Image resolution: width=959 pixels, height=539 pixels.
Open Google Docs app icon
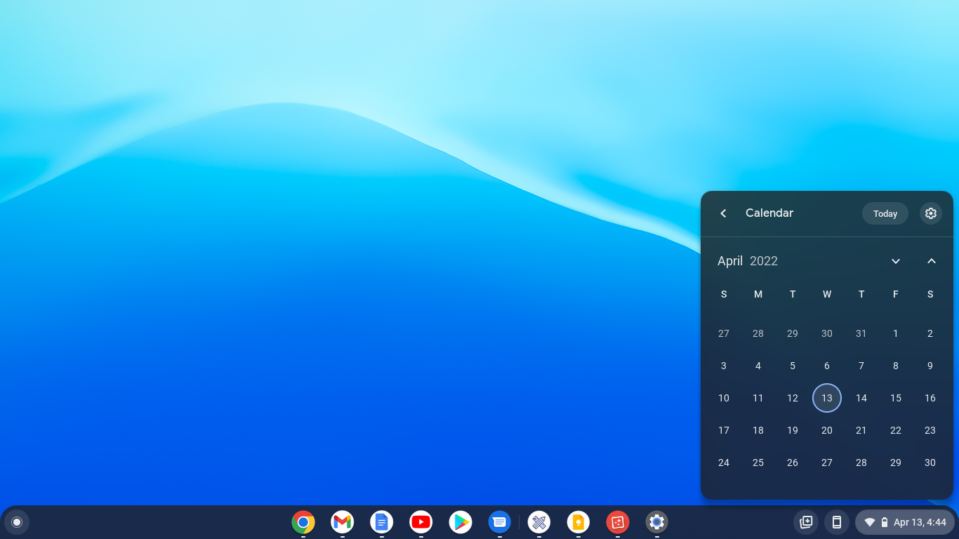point(382,522)
